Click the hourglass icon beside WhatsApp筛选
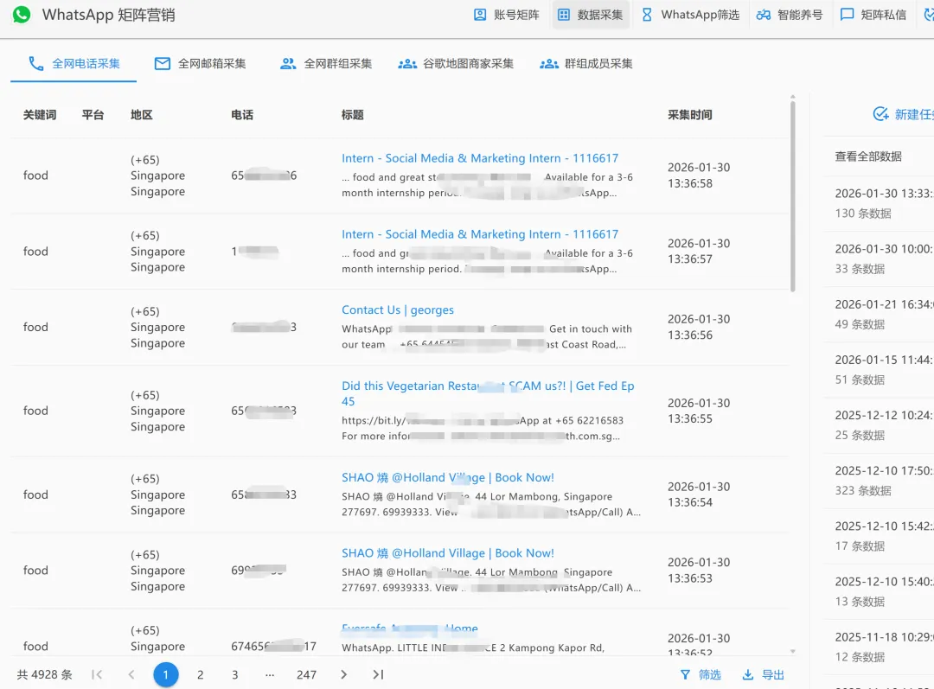The width and height of the screenshot is (934, 689). 647,15
